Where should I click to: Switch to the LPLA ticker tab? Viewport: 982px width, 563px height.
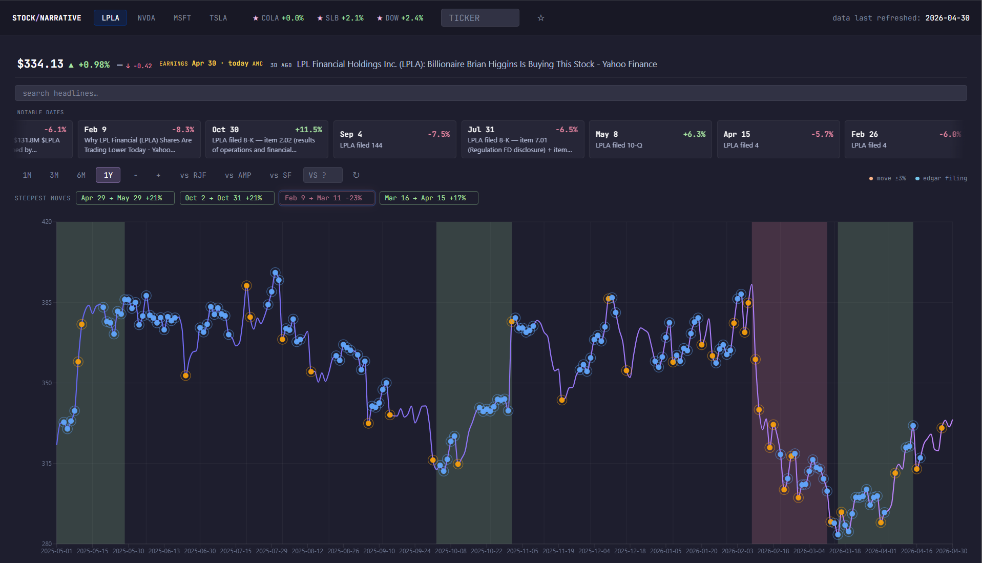point(110,18)
